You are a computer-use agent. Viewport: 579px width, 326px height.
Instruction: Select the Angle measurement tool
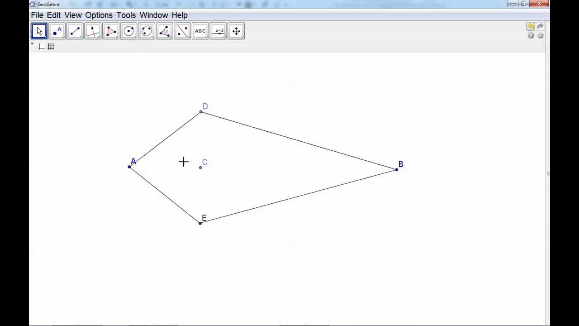tap(165, 31)
